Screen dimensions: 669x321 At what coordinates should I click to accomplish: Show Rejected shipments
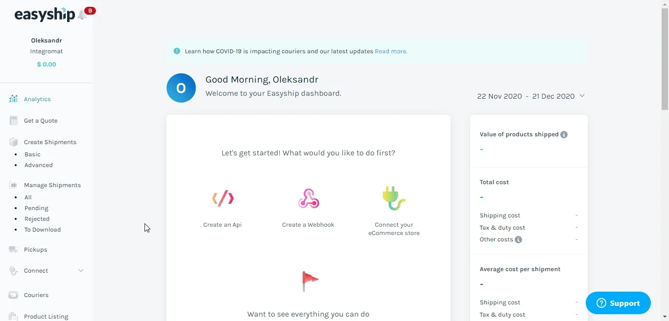37,219
